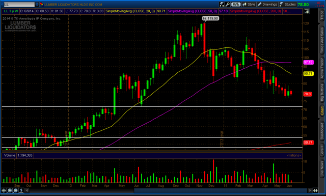Zoom in with the magnifier plus icon
326x196 pixels.
(10, 190)
